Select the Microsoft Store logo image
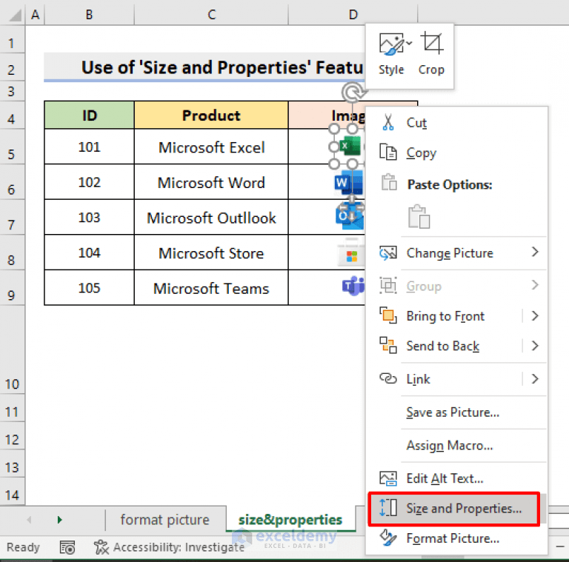The width and height of the screenshot is (569, 562). coord(351,252)
